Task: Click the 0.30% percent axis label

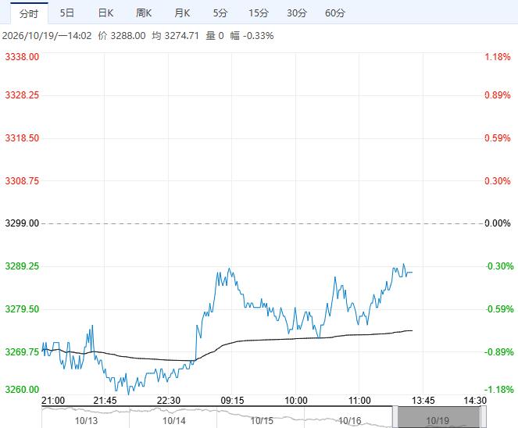Action: pos(498,181)
